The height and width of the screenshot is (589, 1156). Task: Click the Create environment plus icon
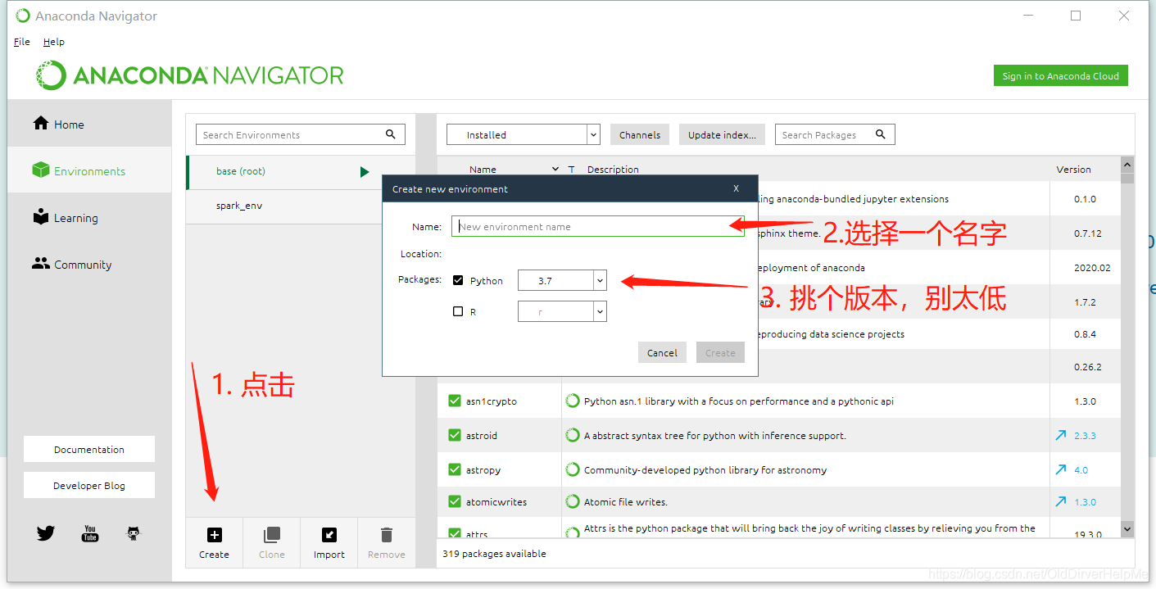click(214, 535)
